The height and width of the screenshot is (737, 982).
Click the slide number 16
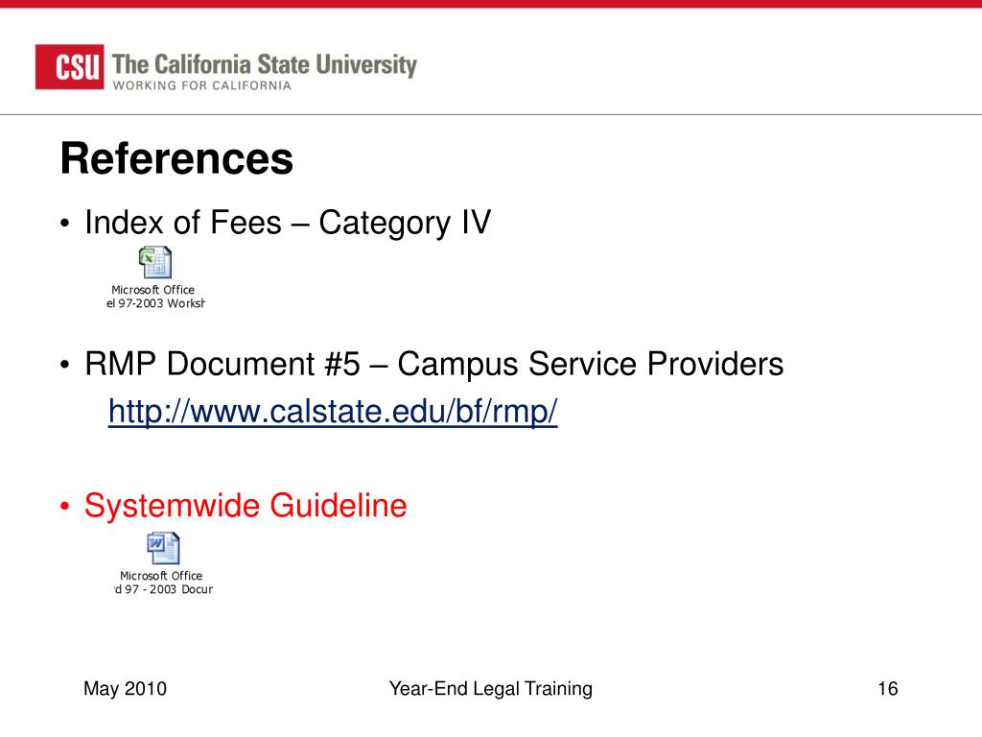887,688
